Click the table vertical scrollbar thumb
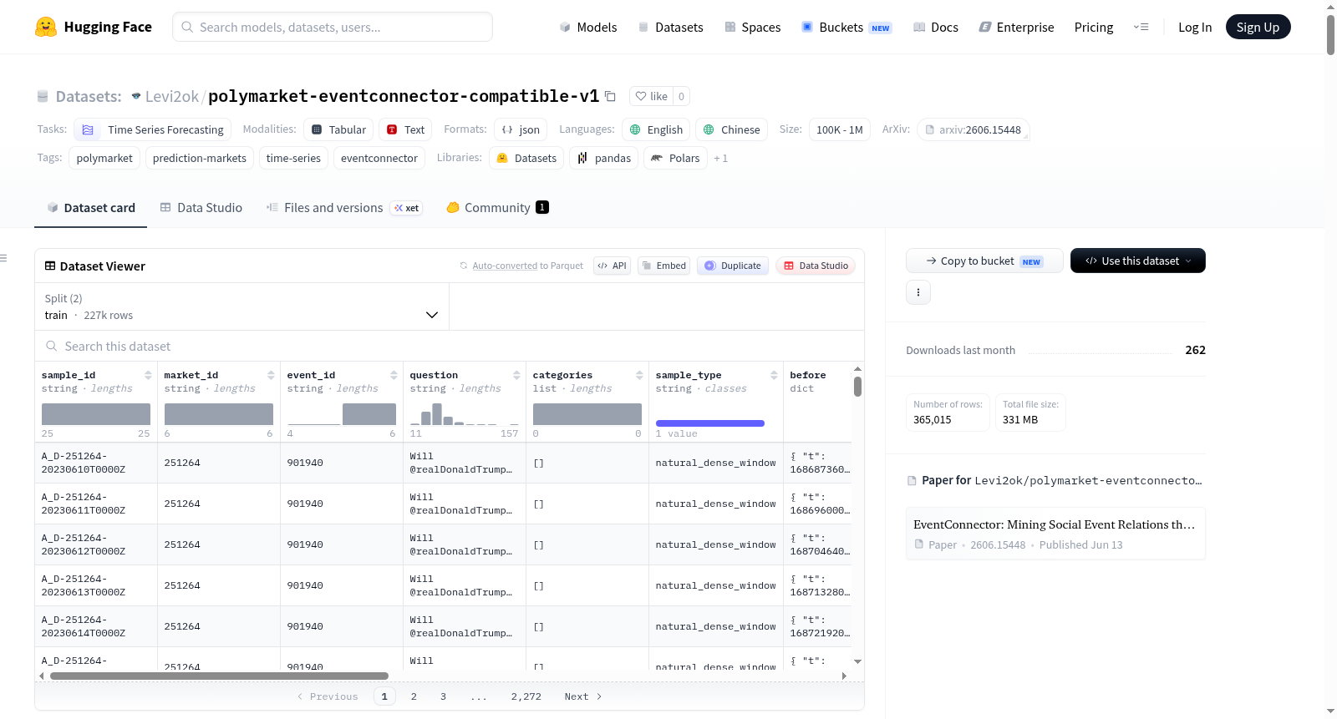 857,387
